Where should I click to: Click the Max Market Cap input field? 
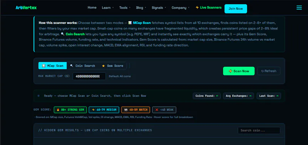click(x=89, y=76)
